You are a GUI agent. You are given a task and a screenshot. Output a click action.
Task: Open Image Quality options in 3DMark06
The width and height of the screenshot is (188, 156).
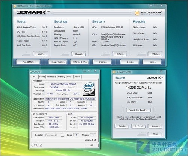point(58,62)
